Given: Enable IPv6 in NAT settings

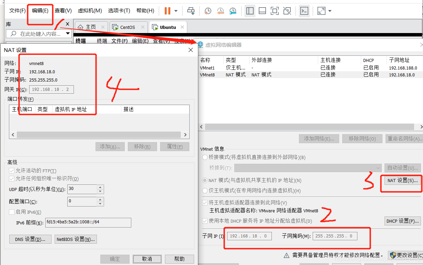Looking at the screenshot, I should (x=12, y=212).
